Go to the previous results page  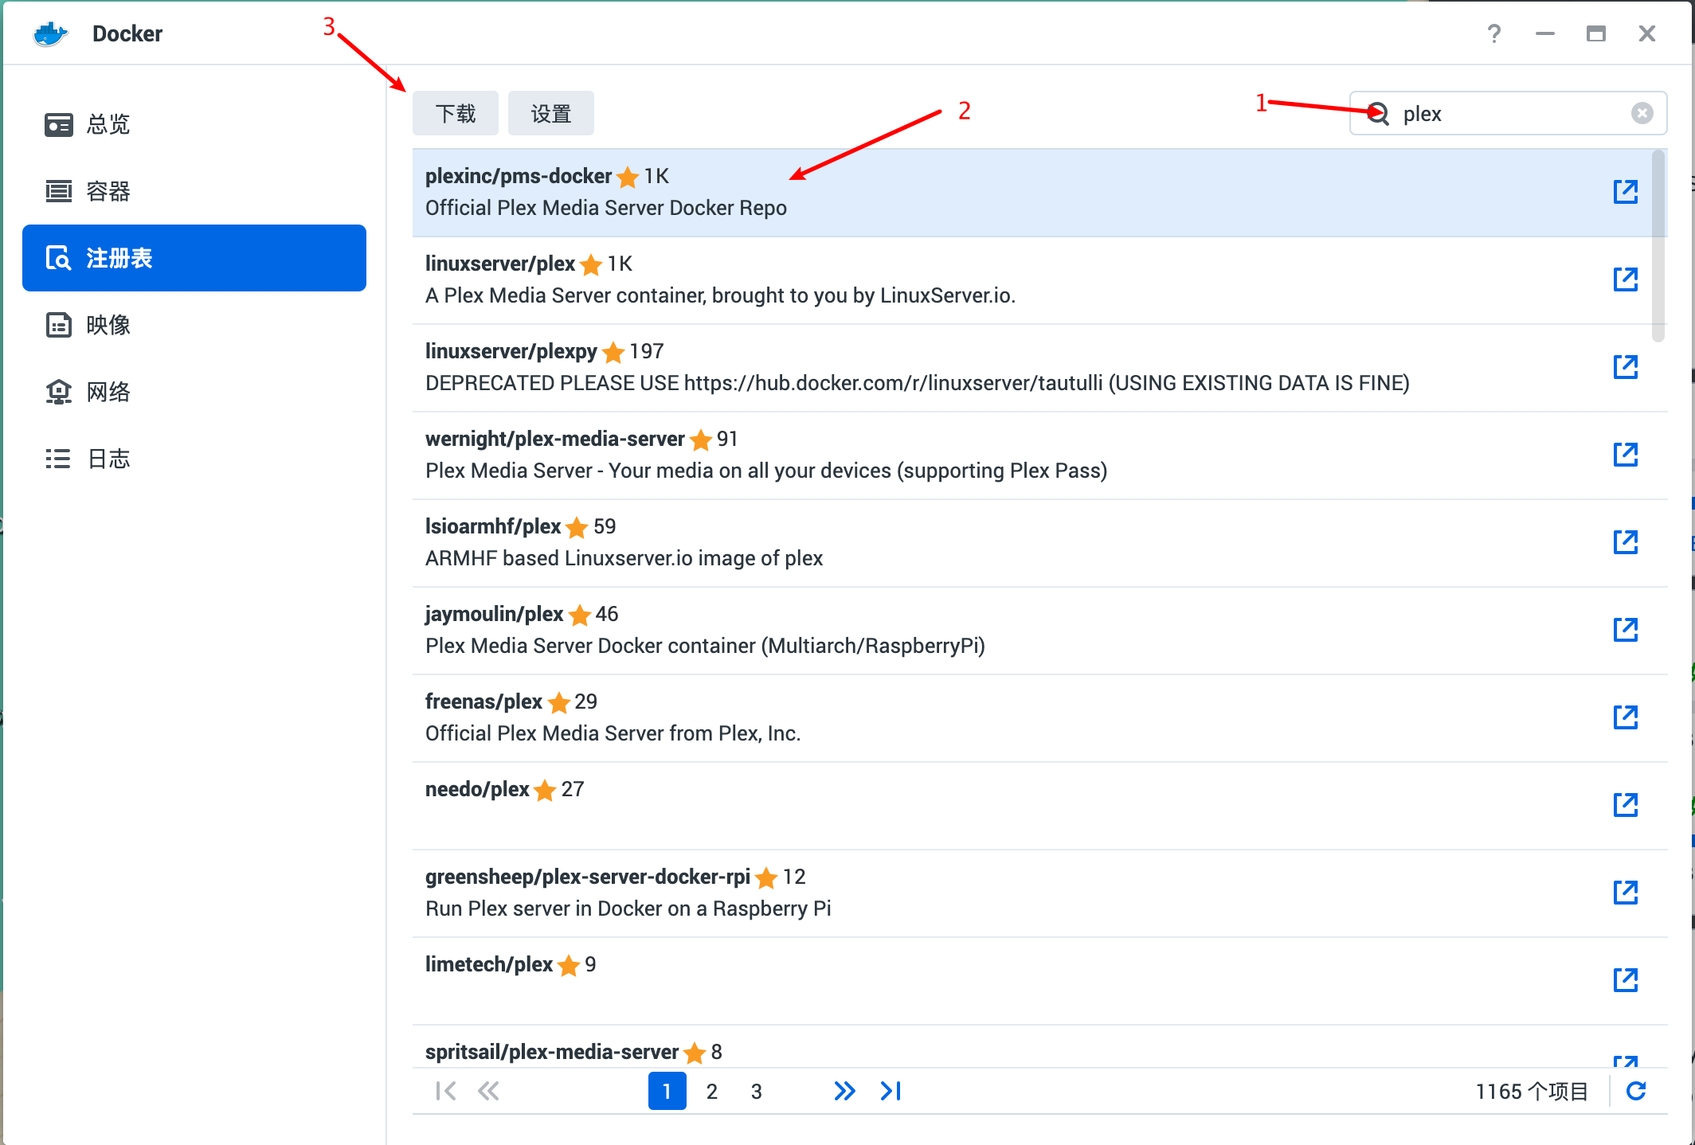tap(488, 1091)
